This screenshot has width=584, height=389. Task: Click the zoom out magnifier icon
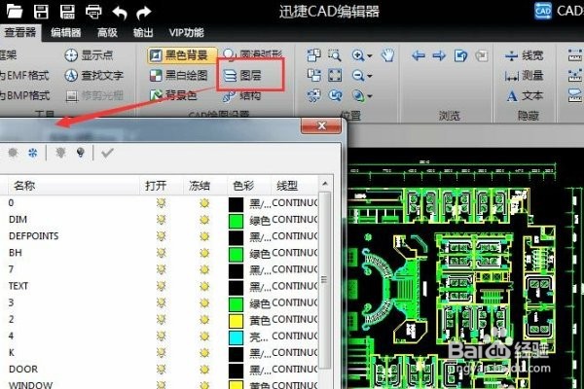358,76
